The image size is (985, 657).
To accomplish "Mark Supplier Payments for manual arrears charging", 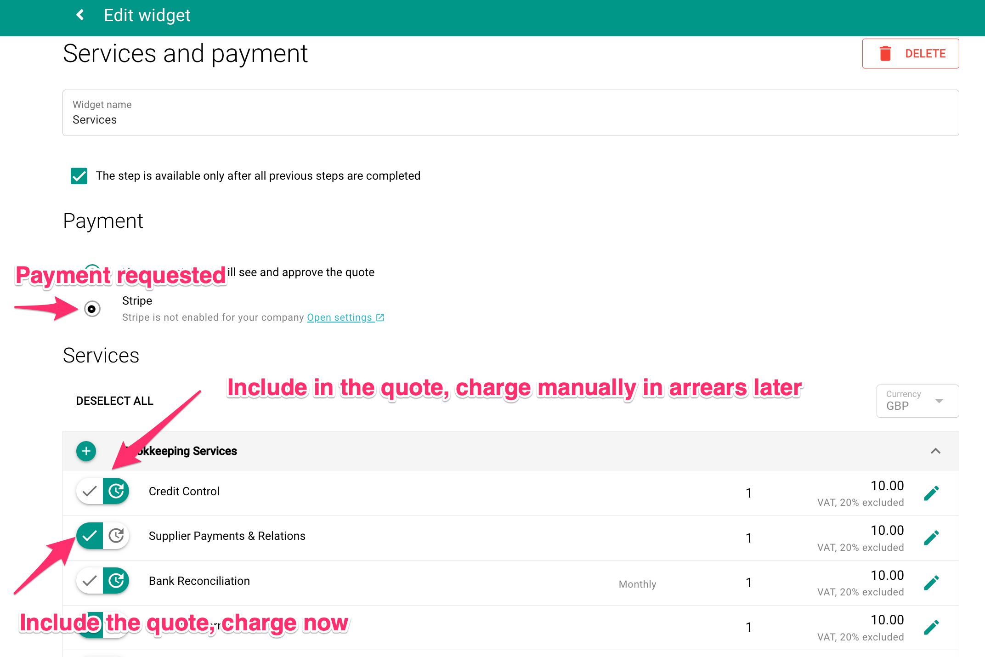I will (x=116, y=536).
